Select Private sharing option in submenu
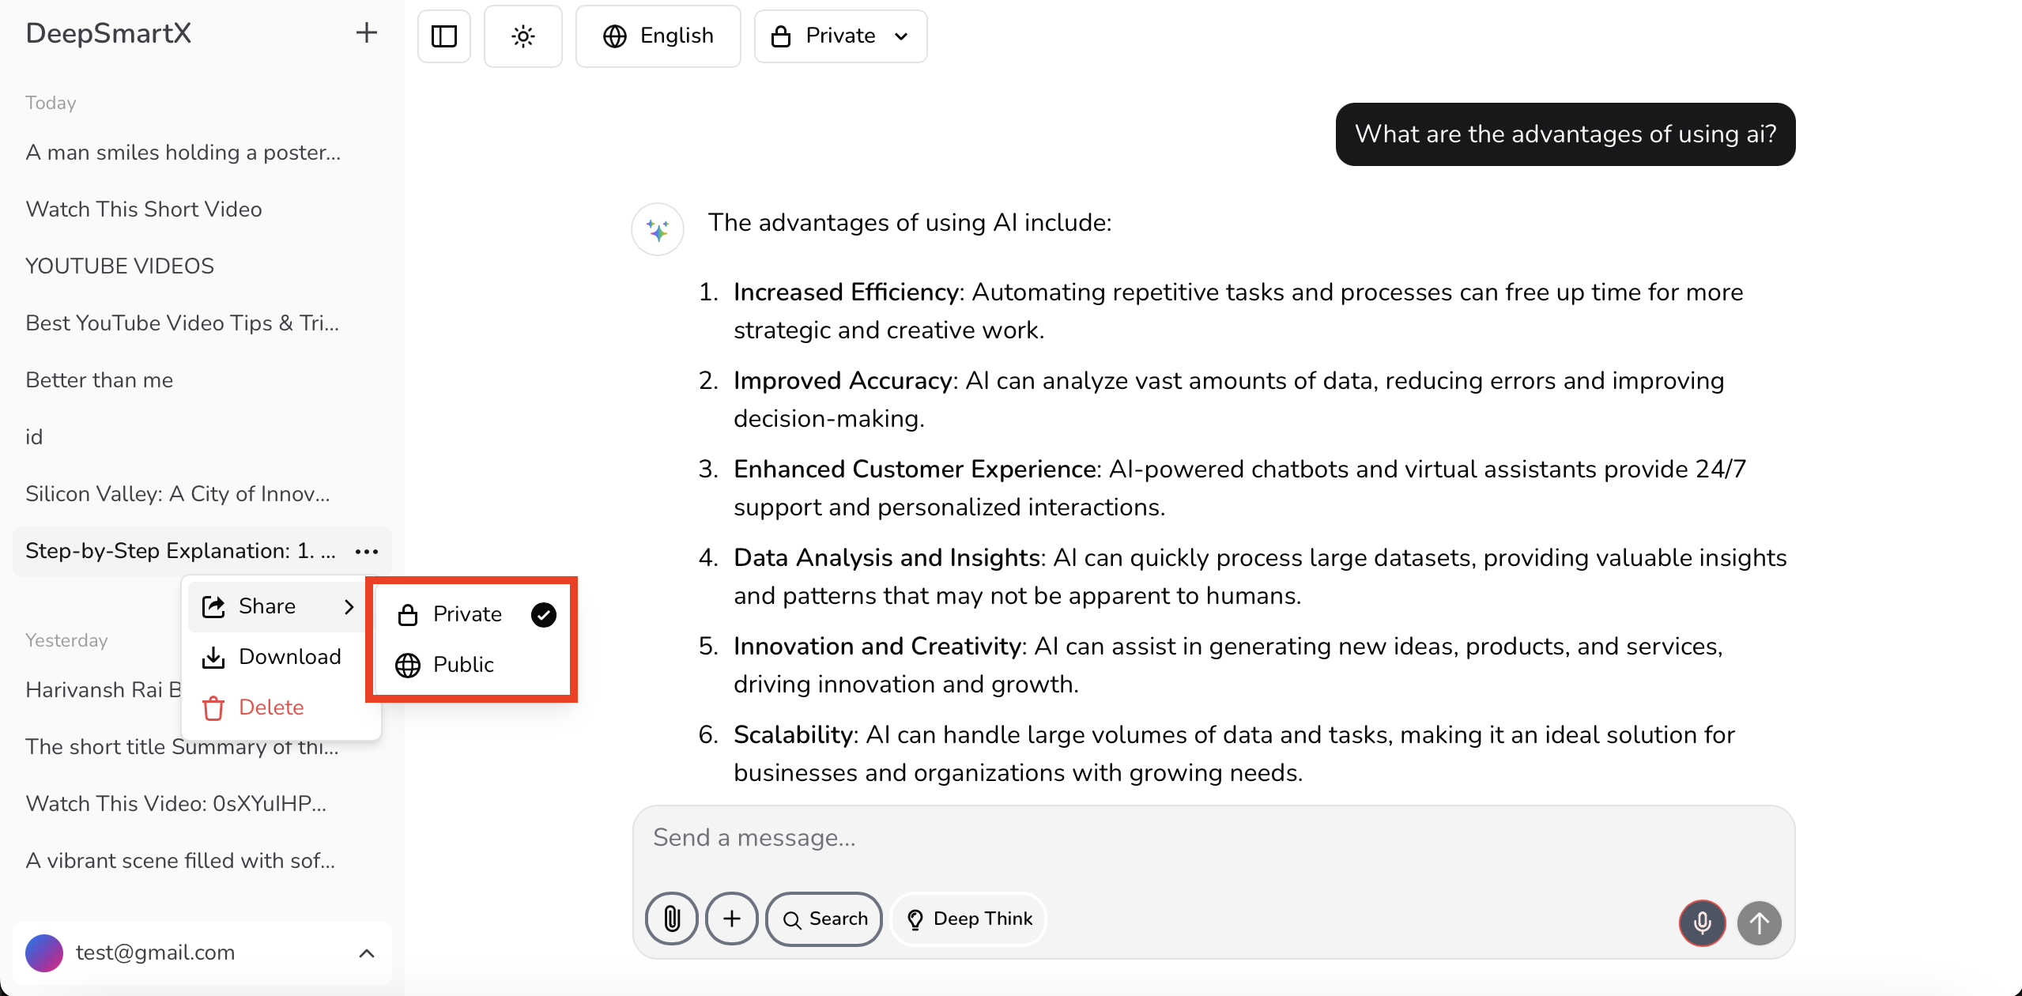The image size is (2022, 996). [468, 614]
